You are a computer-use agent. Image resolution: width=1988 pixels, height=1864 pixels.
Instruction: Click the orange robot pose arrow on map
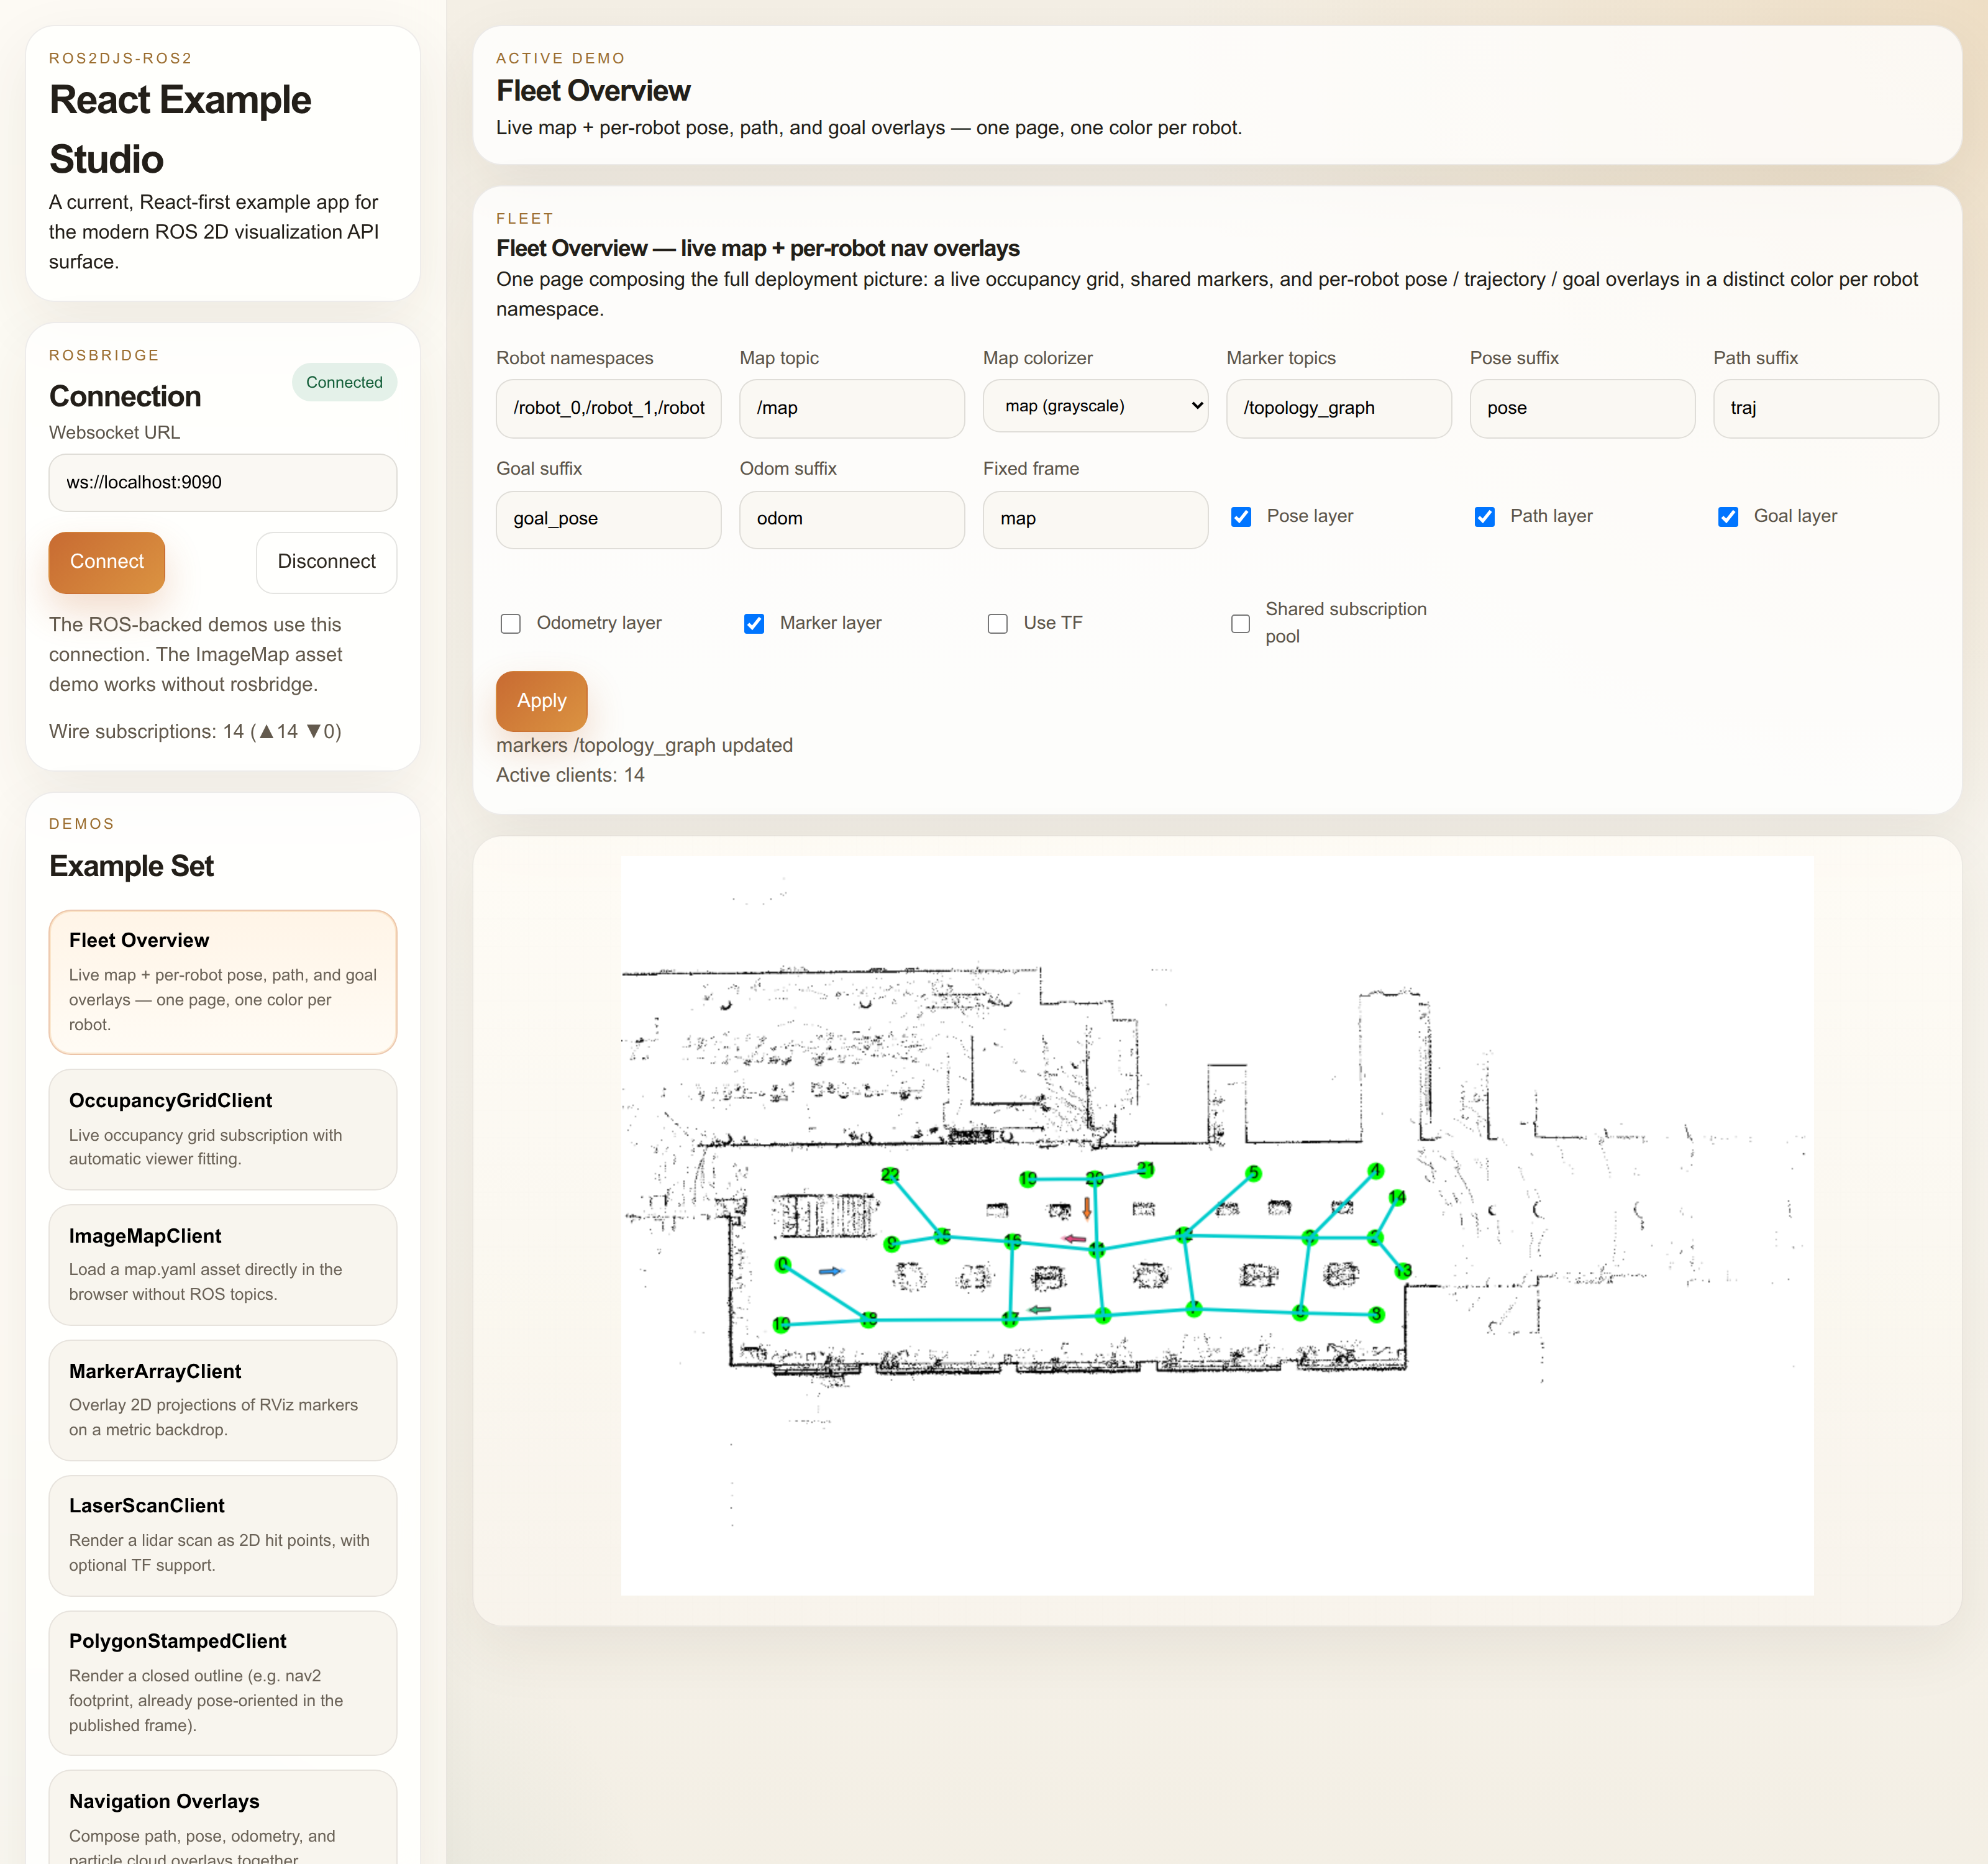click(x=1087, y=1208)
